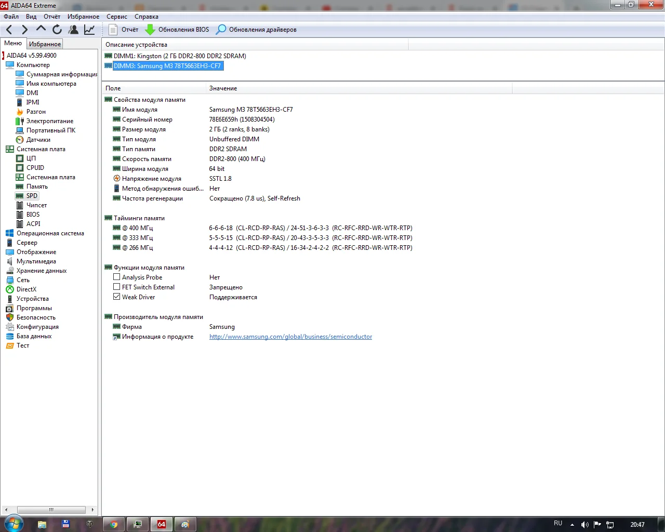Screen dimensions: 665x532
Task: Open the user profile toolbar icon
Action: (x=73, y=30)
